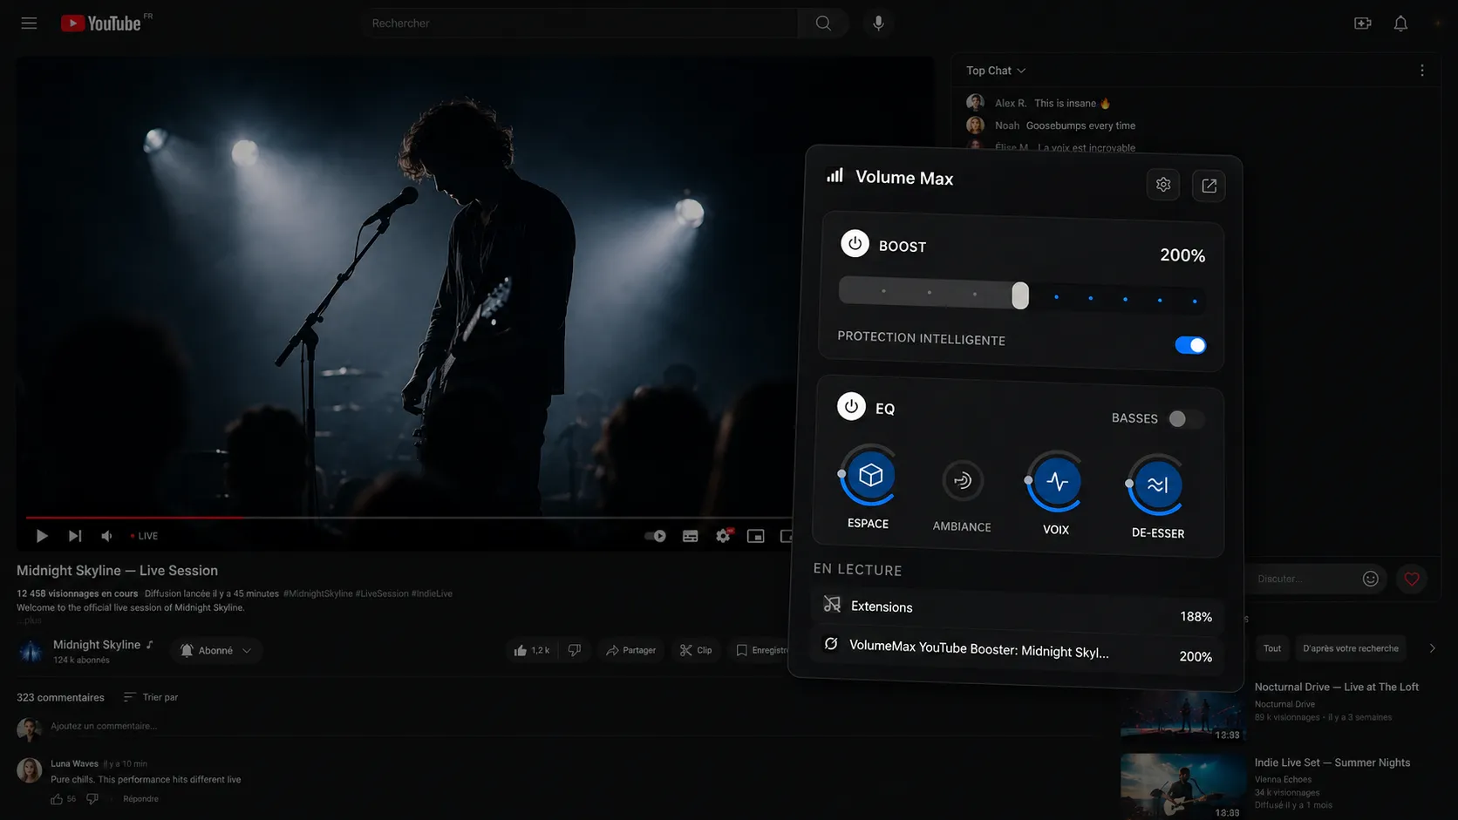Image resolution: width=1458 pixels, height=820 pixels.
Task: Select the DE-ESSER effect knob
Action: (1157, 485)
